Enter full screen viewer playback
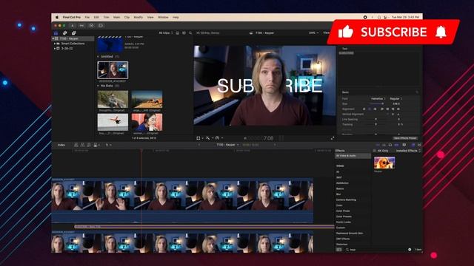474x266 pixels. [x=333, y=138]
